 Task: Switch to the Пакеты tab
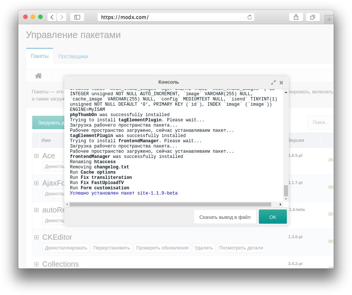click(40, 56)
